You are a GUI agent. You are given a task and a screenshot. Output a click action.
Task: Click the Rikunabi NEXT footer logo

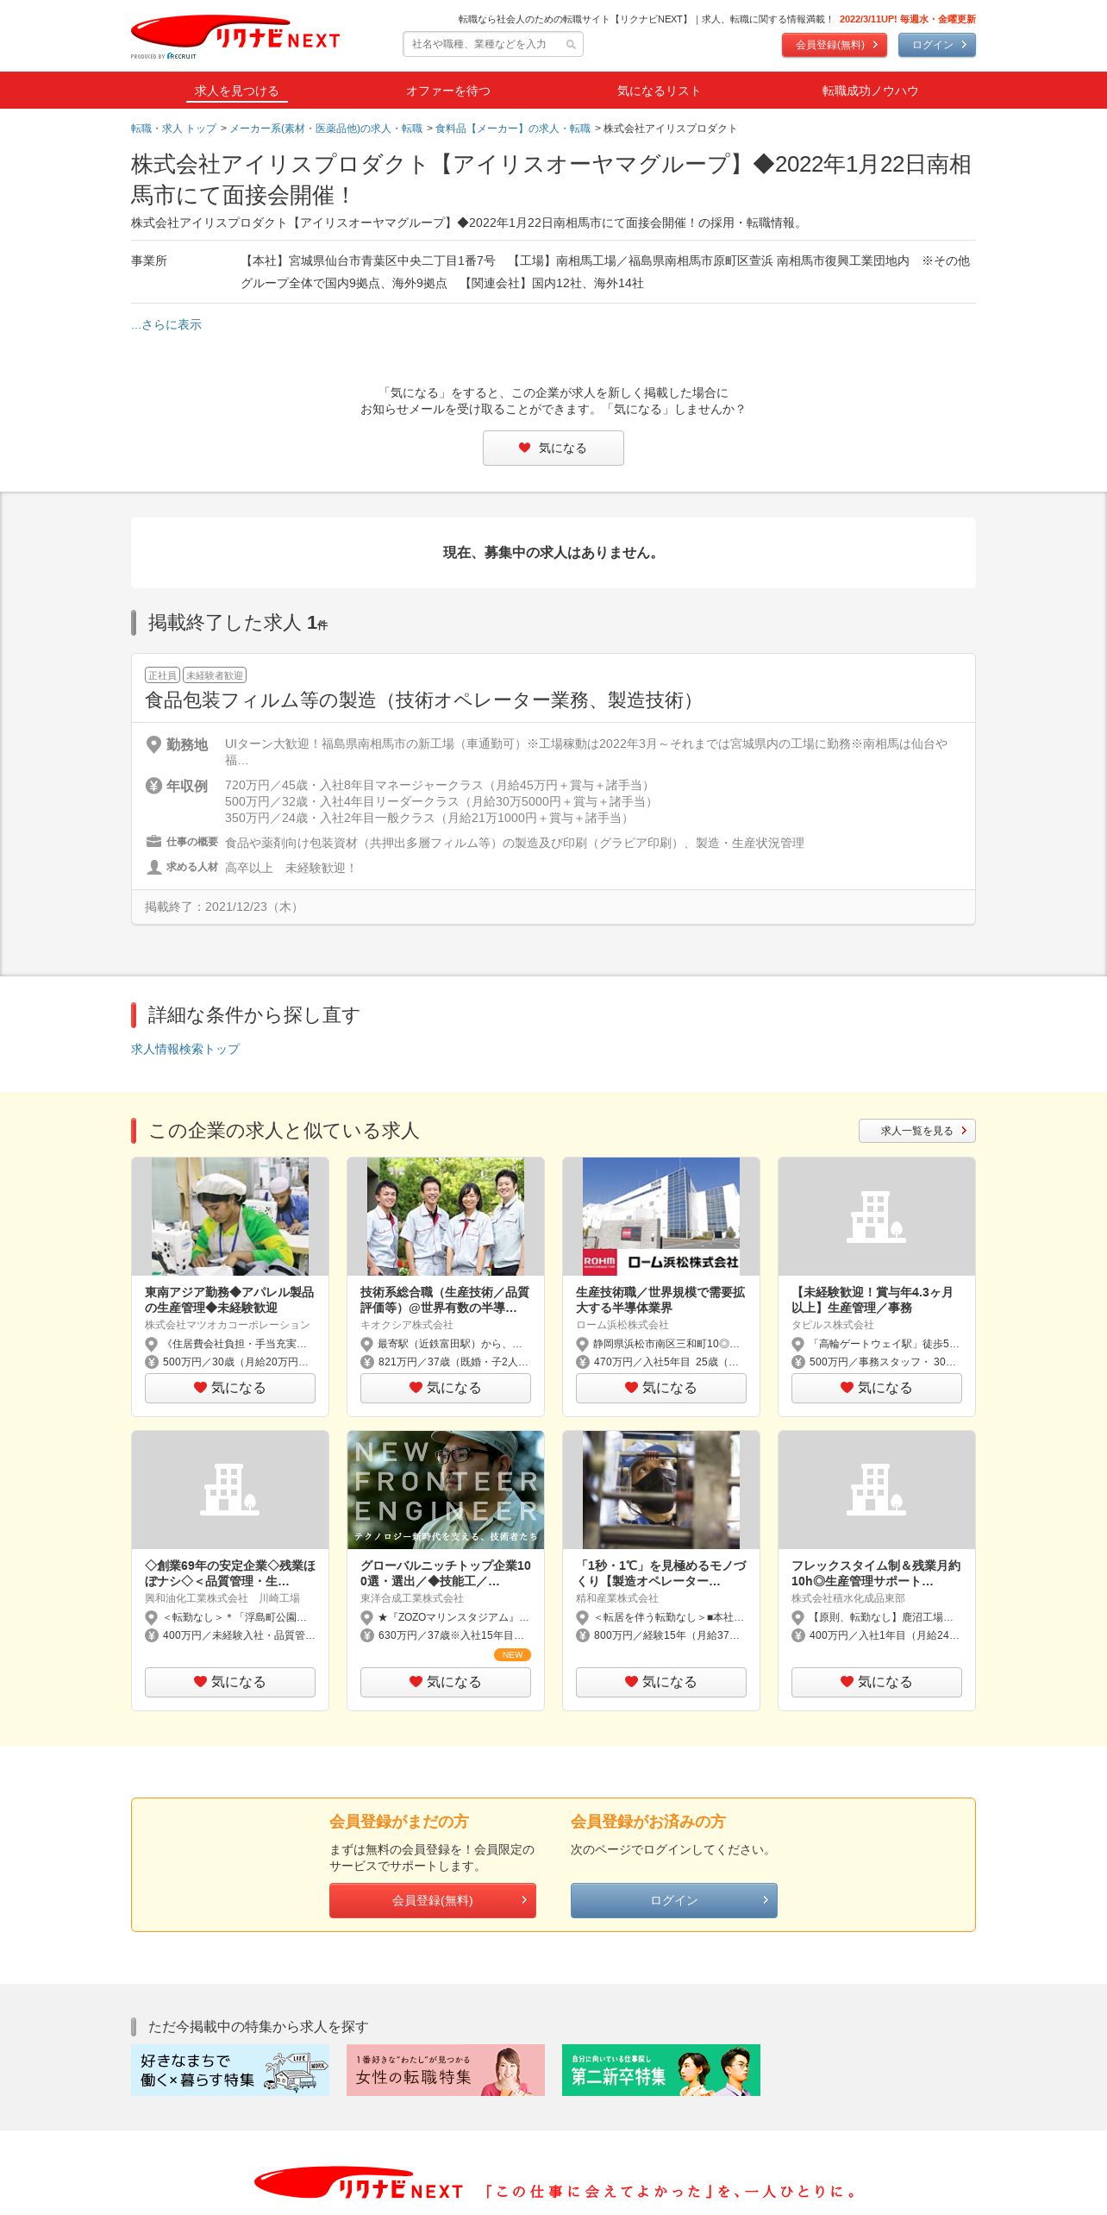coord(359,2184)
